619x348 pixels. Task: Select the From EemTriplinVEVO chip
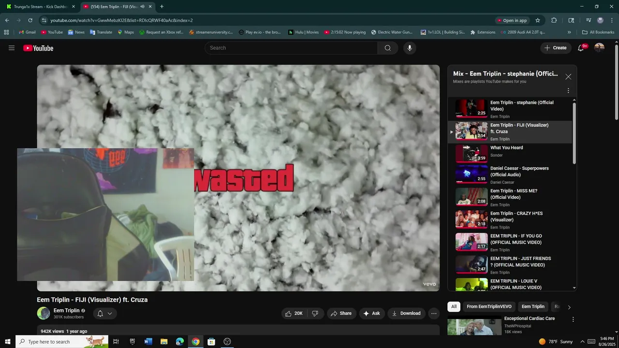pyautogui.click(x=489, y=306)
